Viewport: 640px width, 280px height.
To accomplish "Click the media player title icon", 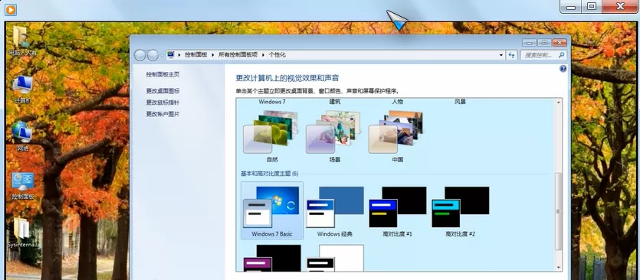I will click(11, 9).
